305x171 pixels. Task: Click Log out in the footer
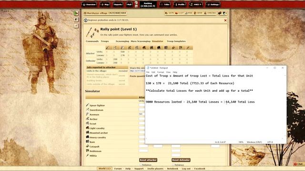[186, 169]
